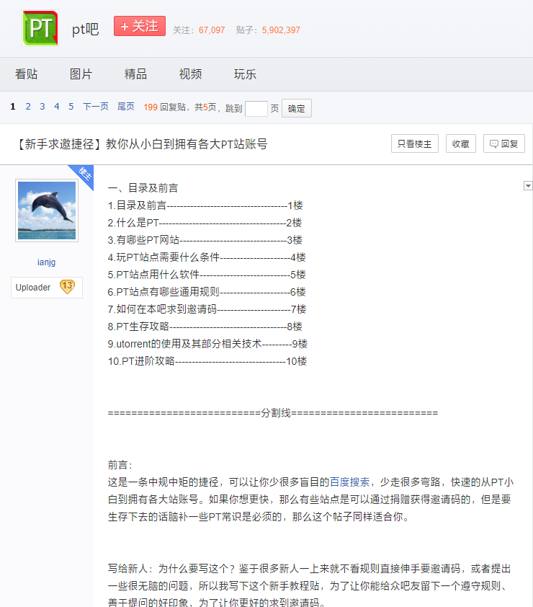This screenshot has width=533, height=607.
Task: Click the level 13 badge icon
Action: tap(67, 287)
